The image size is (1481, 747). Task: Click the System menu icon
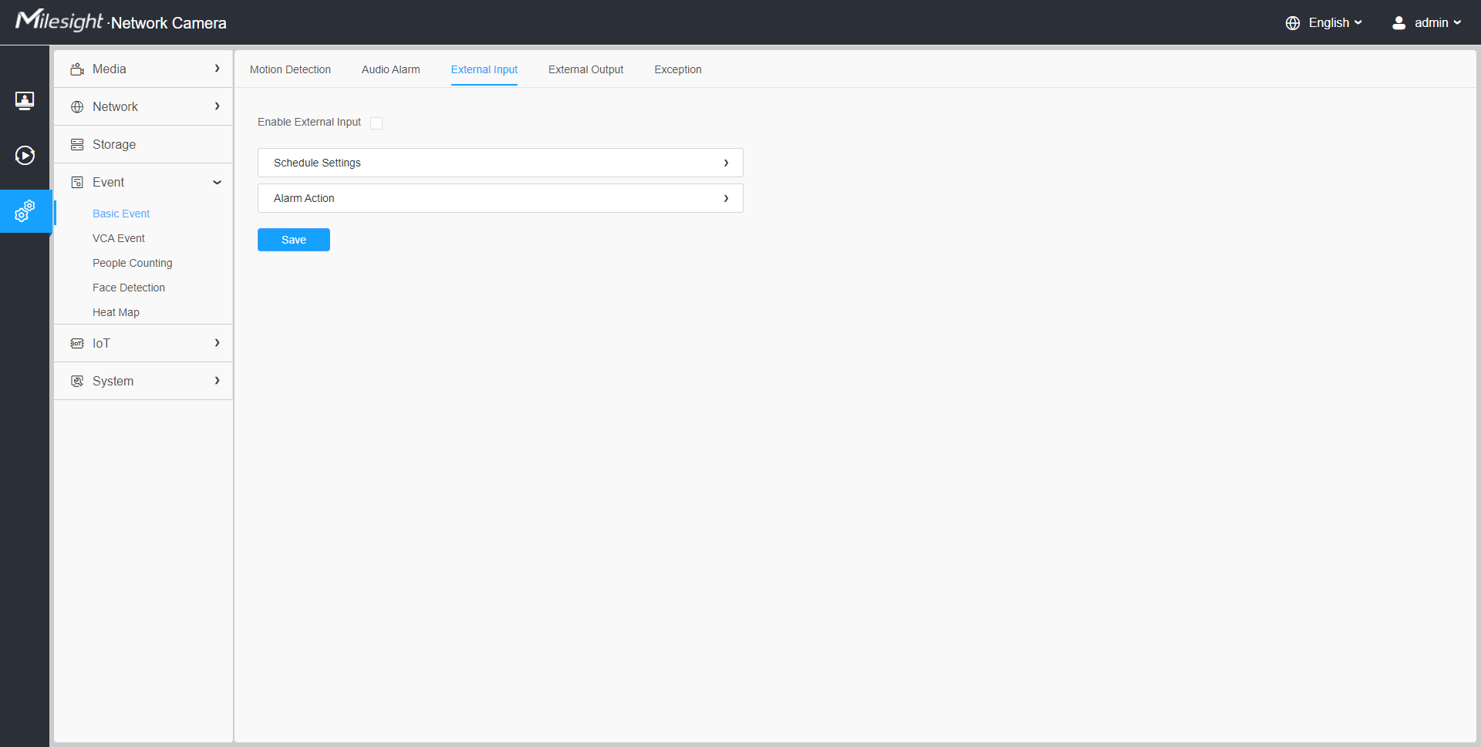pos(77,382)
